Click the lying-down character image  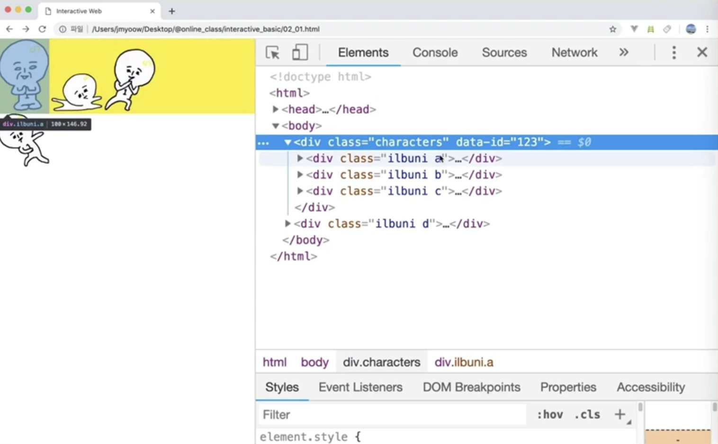click(77, 92)
